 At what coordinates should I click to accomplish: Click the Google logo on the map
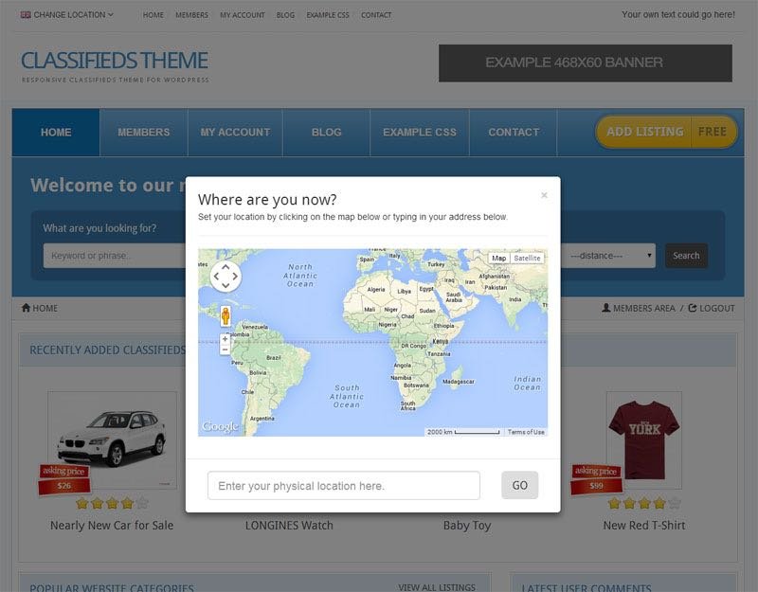[x=220, y=426]
